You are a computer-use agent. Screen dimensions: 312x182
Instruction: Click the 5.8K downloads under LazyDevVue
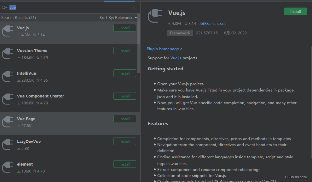coord(23,148)
